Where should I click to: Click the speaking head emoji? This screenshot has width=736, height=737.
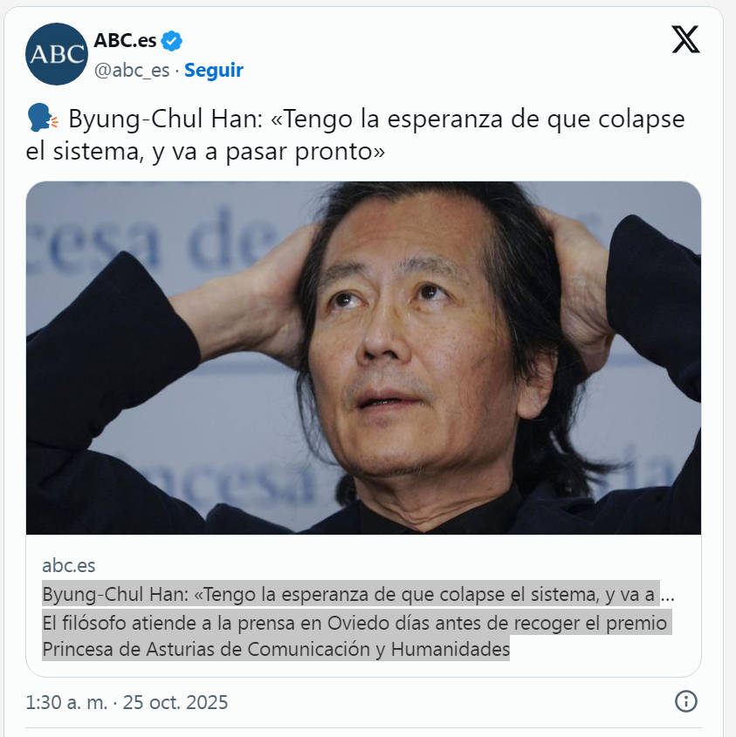pos(43,119)
